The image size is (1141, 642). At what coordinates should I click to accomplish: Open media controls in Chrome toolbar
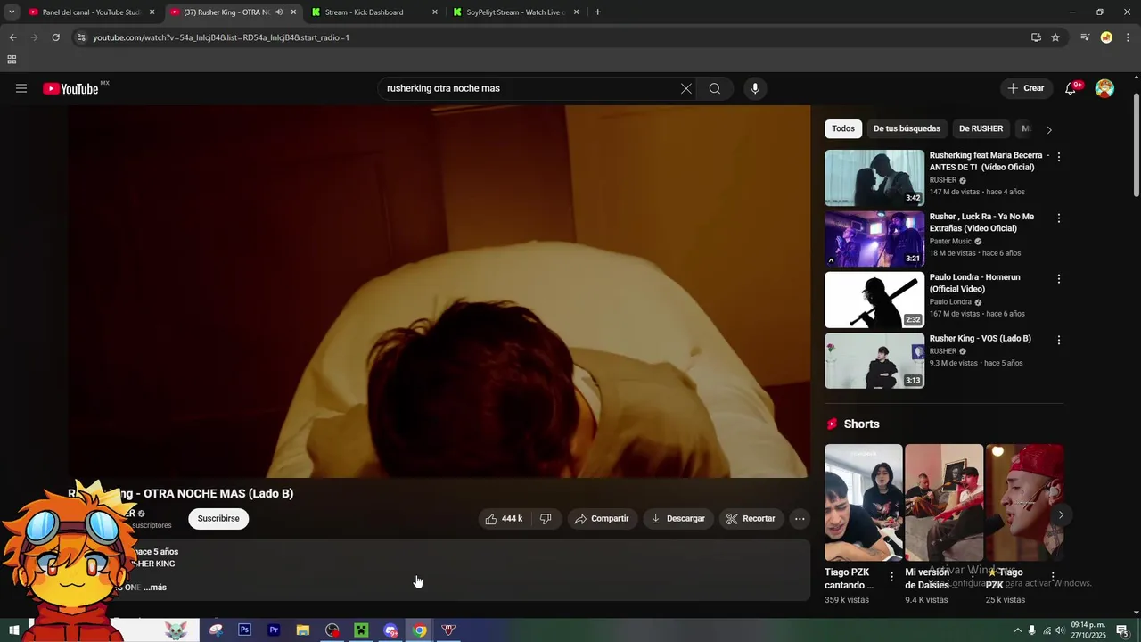tap(1085, 37)
